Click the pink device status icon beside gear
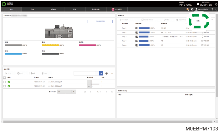This screenshot has height=132, width=219. (x=188, y=9)
